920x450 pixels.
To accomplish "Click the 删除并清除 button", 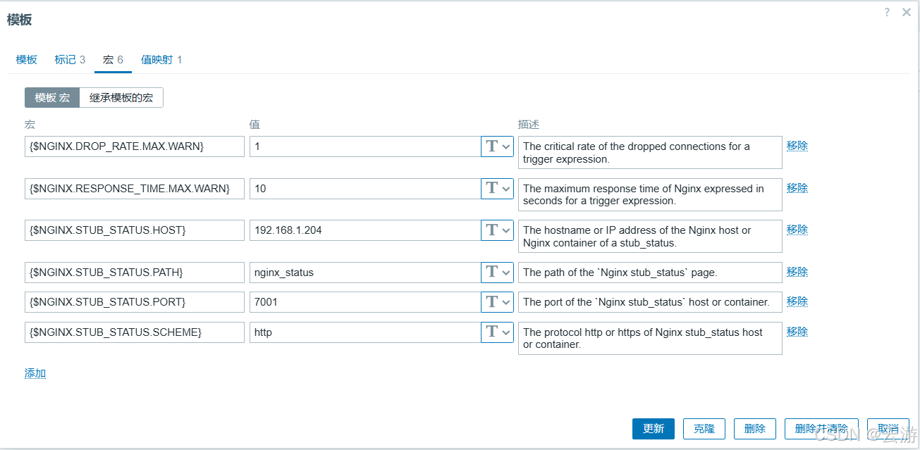I will (x=821, y=429).
